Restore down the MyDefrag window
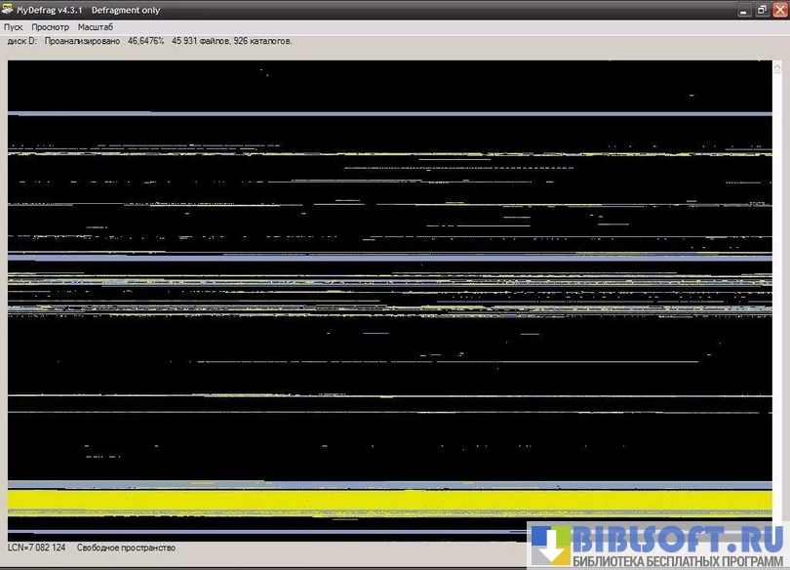790x570 pixels. (762, 10)
